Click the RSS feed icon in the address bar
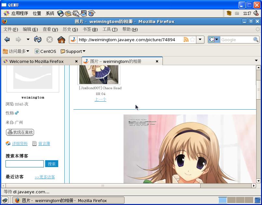The image size is (262, 205). pos(186,40)
